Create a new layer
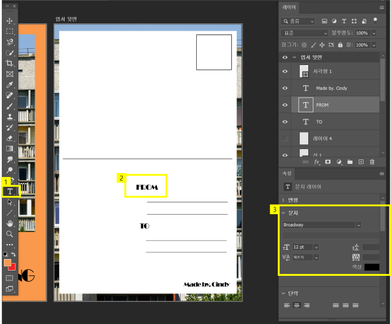The height and width of the screenshot is (324, 391). click(x=361, y=162)
